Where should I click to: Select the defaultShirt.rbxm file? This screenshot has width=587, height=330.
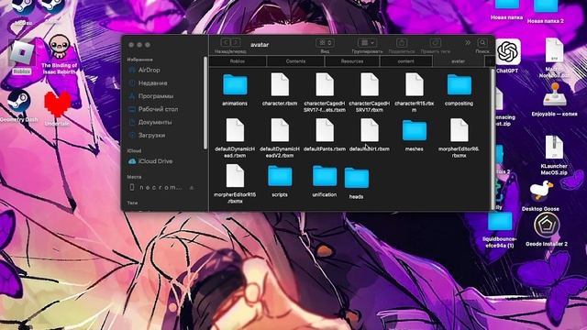pos(370,130)
